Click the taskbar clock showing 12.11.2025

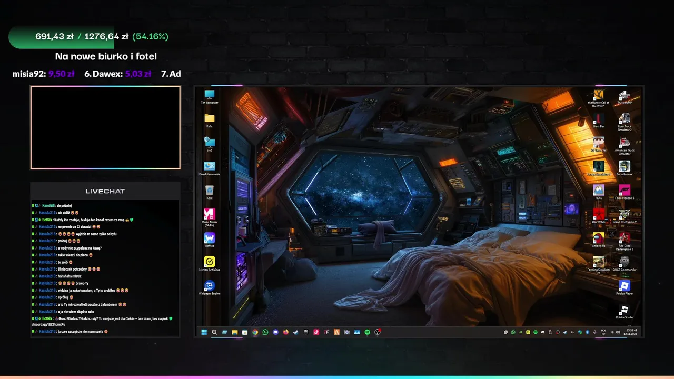[630, 332]
